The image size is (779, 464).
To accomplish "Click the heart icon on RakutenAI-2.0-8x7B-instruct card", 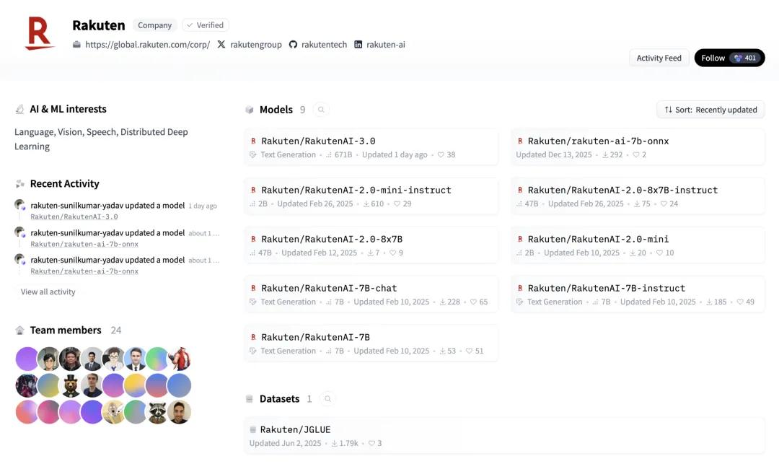I will coord(664,204).
